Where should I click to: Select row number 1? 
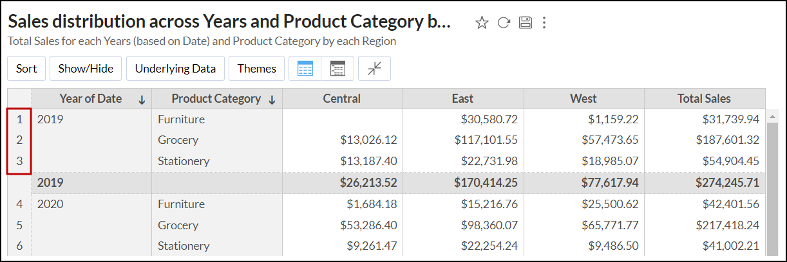click(19, 119)
